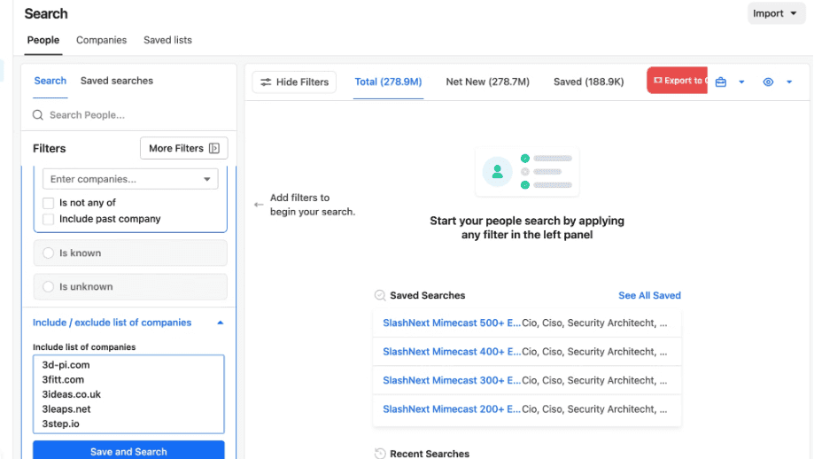Viewport: 814px width, 459px height.
Task: Click the 3leaps.net entry in list
Action: click(x=66, y=409)
